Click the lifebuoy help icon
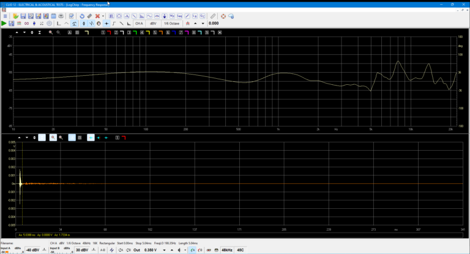The image size is (470, 254). tap(223, 16)
